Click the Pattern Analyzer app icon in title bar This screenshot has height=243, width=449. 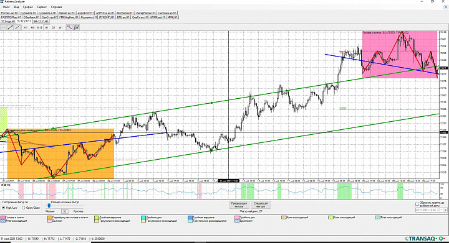pos(2,1)
